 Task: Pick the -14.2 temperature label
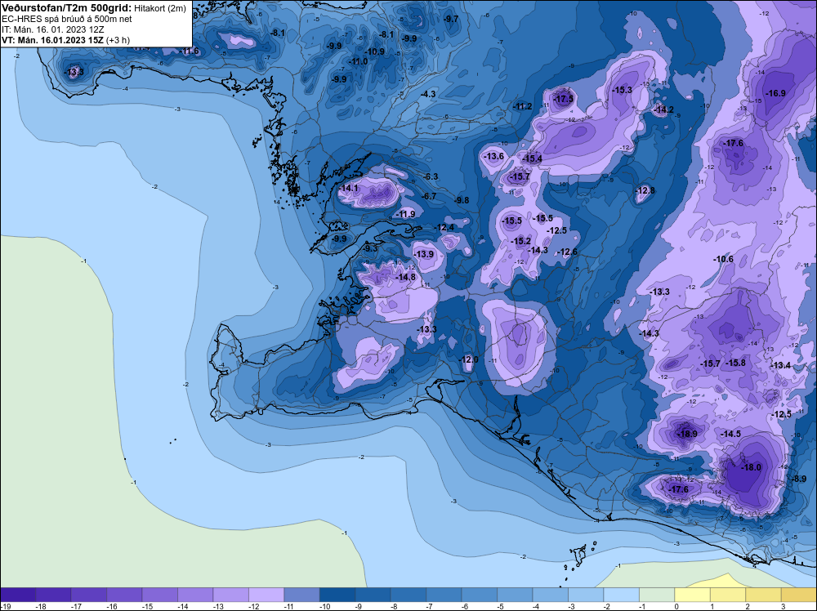[x=663, y=109]
